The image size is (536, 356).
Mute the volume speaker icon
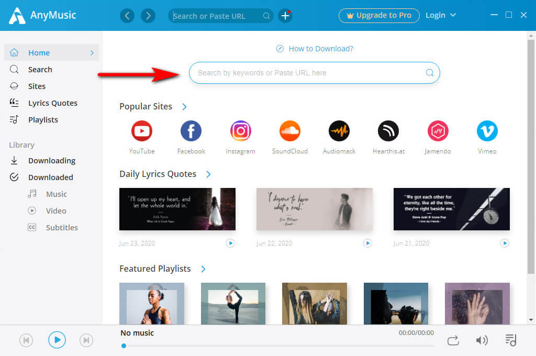tap(482, 340)
